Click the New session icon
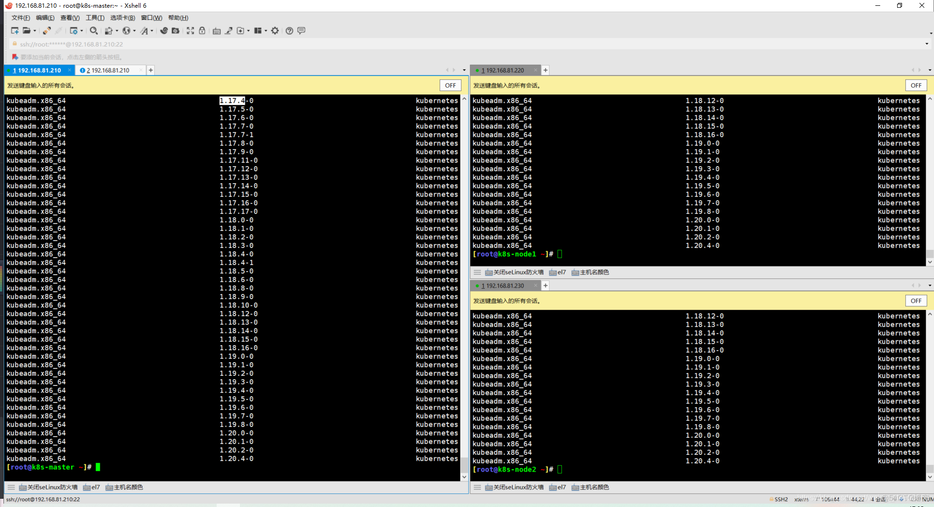934x507 pixels. click(x=15, y=31)
